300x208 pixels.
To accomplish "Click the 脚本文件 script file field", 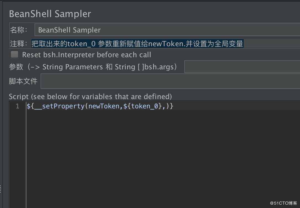I will point(170,81).
